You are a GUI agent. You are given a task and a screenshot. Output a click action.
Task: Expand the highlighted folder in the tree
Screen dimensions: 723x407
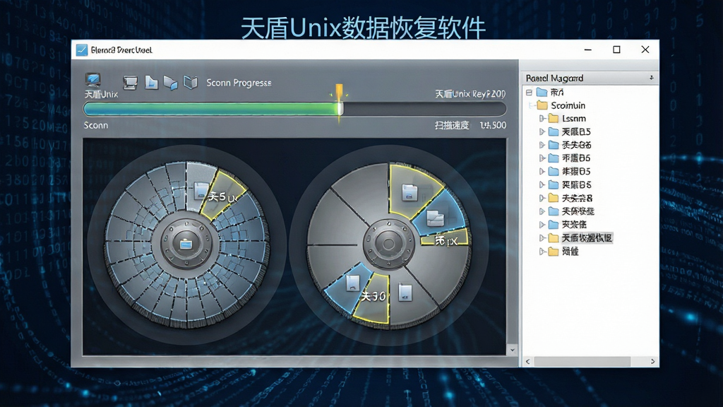click(x=542, y=238)
